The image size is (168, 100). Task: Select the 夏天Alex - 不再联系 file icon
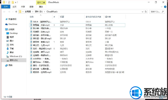click(31, 62)
